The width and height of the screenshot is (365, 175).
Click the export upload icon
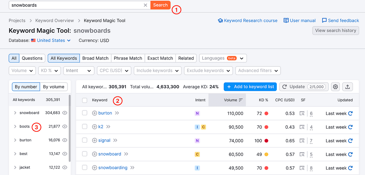point(347,87)
